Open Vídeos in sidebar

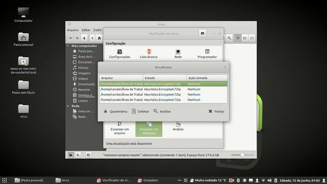pyautogui.click(x=80, y=79)
